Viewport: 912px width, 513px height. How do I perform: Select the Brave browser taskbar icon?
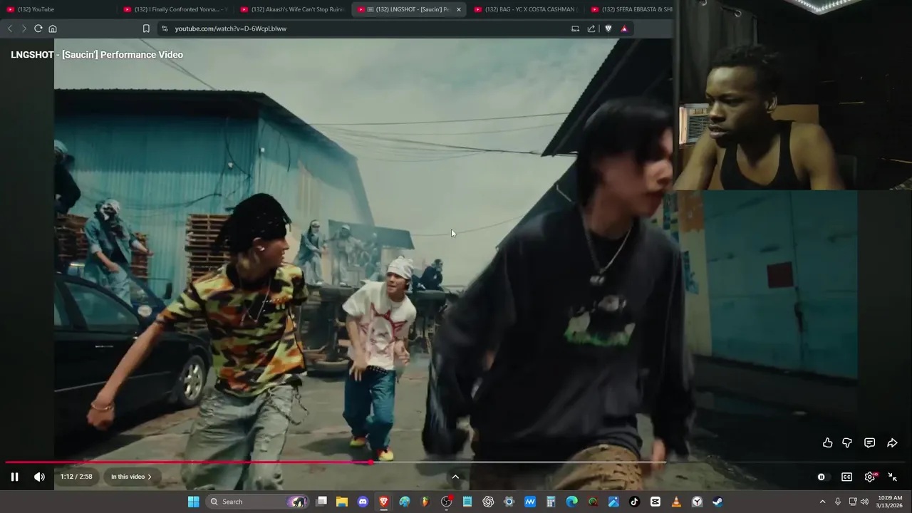(383, 502)
